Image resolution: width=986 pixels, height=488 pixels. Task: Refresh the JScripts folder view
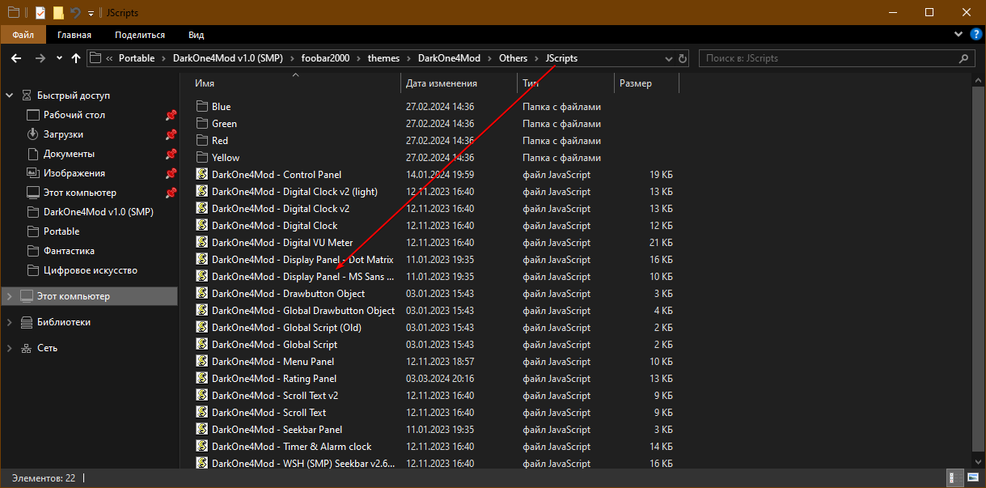point(683,58)
